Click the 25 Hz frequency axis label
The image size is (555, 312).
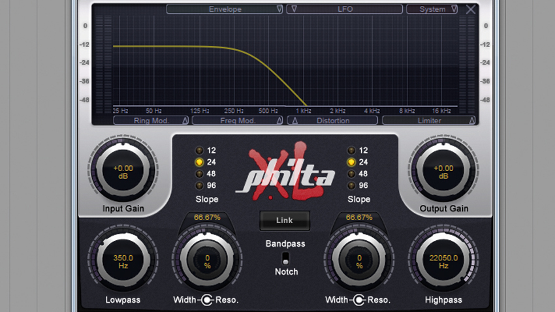tap(120, 111)
